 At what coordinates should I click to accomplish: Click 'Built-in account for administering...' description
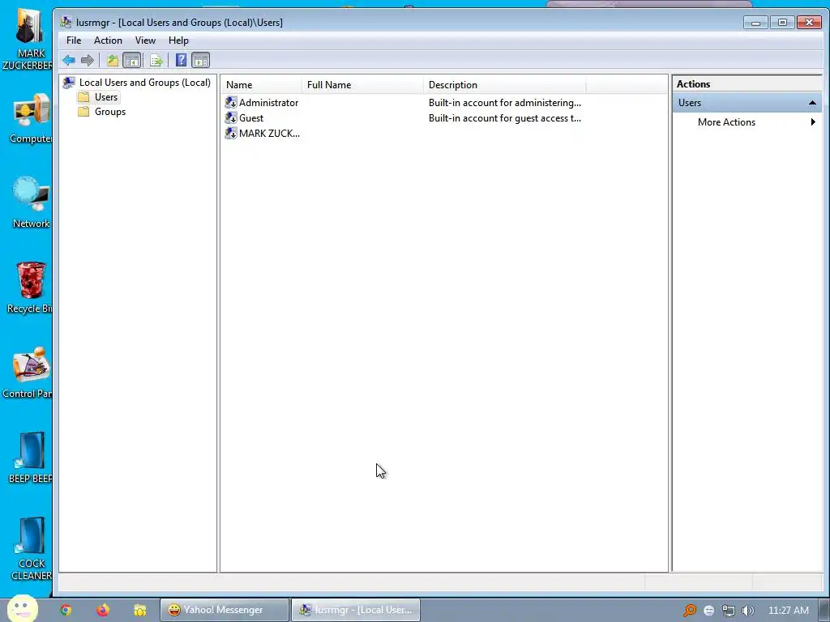tap(504, 103)
